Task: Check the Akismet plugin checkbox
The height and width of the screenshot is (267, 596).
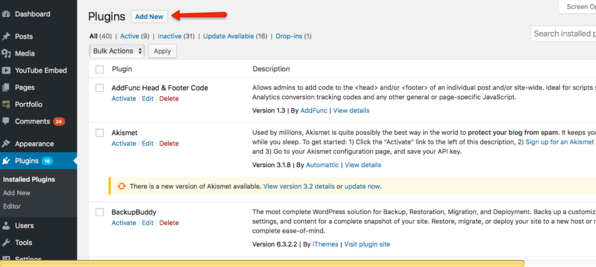Action: point(100,133)
